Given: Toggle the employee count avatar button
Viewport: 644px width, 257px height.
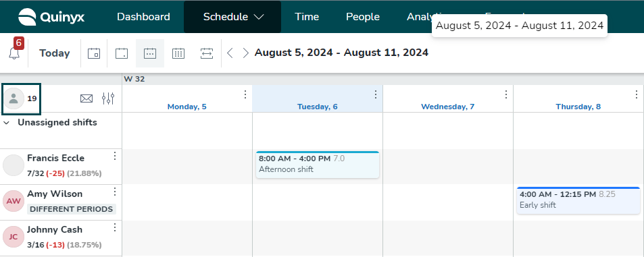Looking at the screenshot, I should (x=22, y=98).
